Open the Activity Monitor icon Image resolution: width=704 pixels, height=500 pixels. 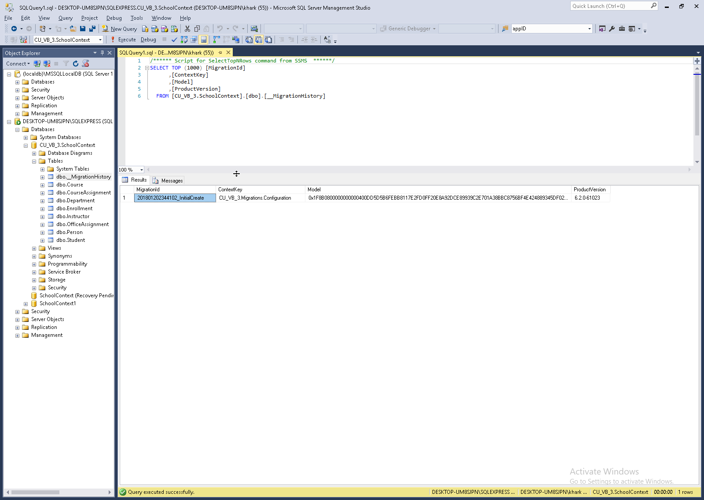254,29
